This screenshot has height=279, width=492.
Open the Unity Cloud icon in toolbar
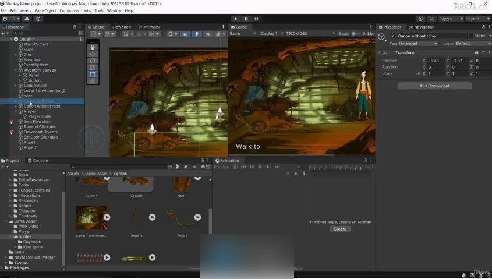click(27, 19)
